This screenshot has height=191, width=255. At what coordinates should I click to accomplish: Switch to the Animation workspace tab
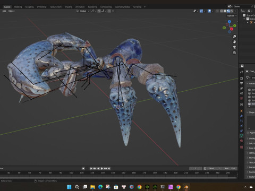[x=80, y=7]
